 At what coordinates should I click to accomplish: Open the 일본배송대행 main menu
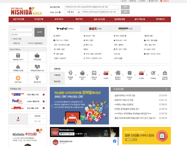tap(120, 19)
